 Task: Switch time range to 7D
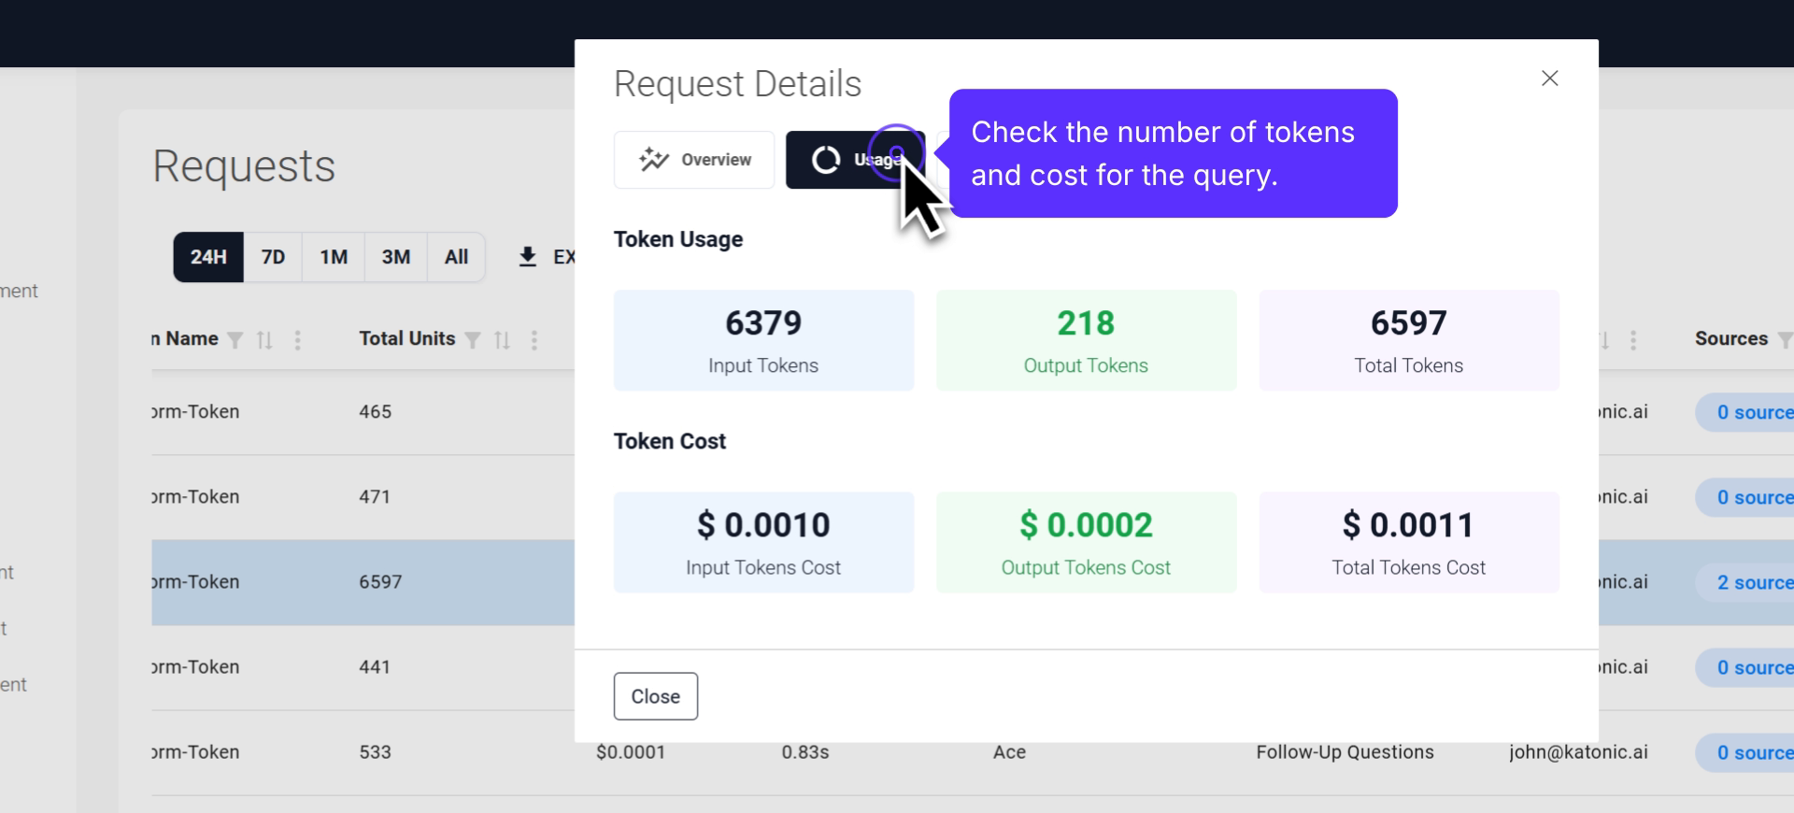click(273, 257)
